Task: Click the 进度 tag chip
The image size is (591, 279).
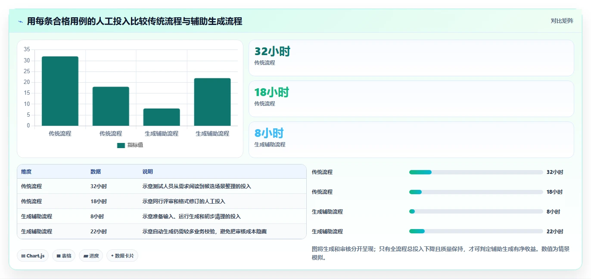Action: click(x=91, y=256)
